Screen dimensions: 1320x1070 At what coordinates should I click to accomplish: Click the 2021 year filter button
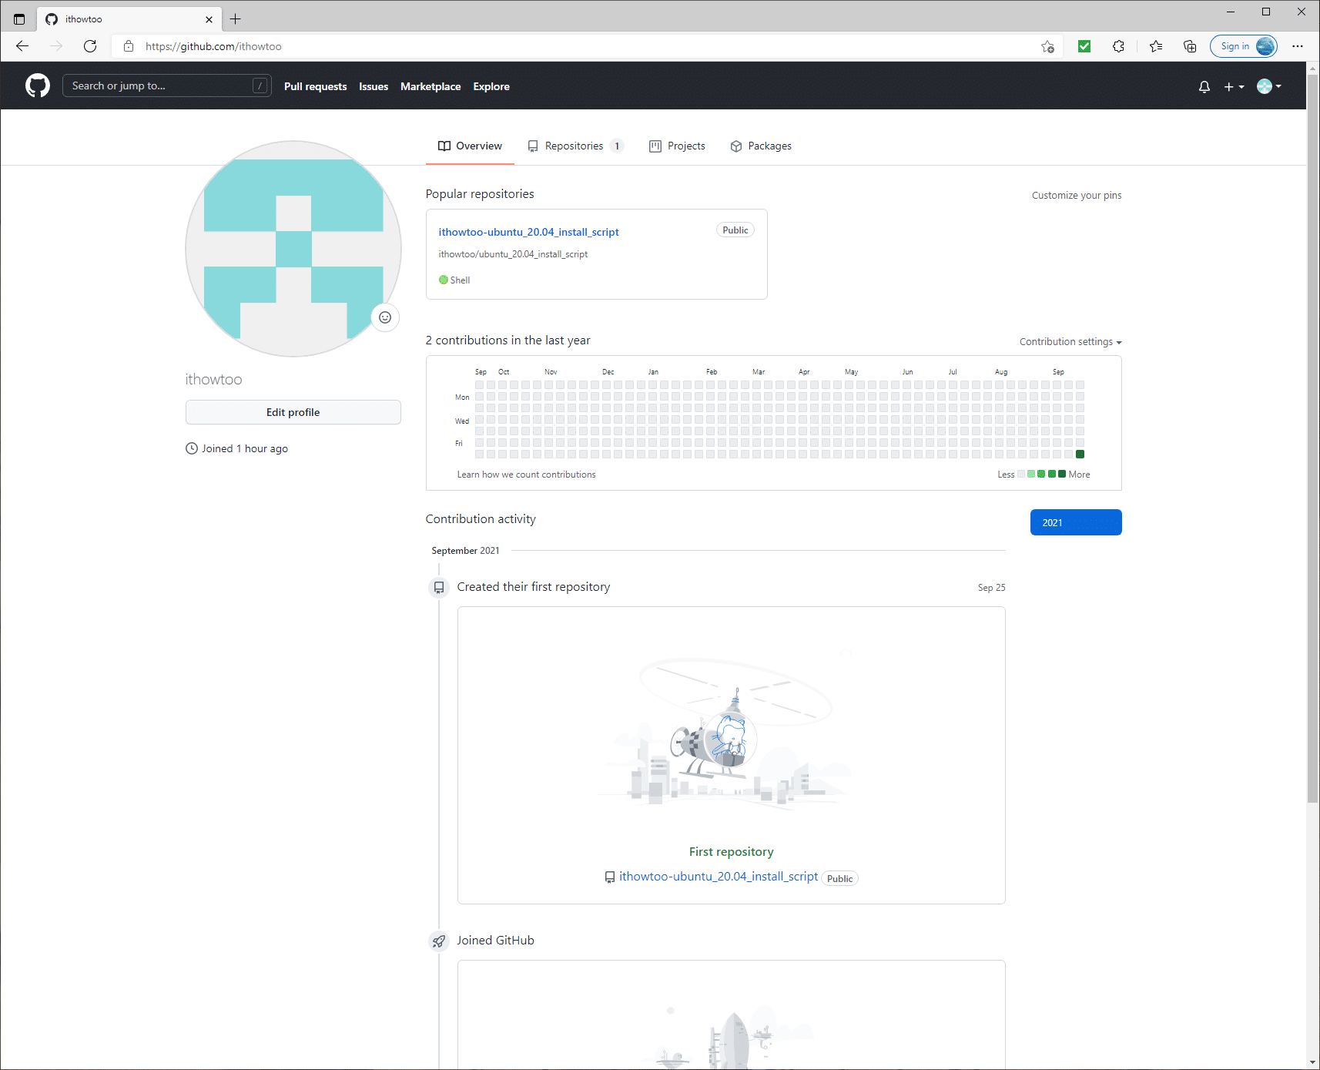1075,522
